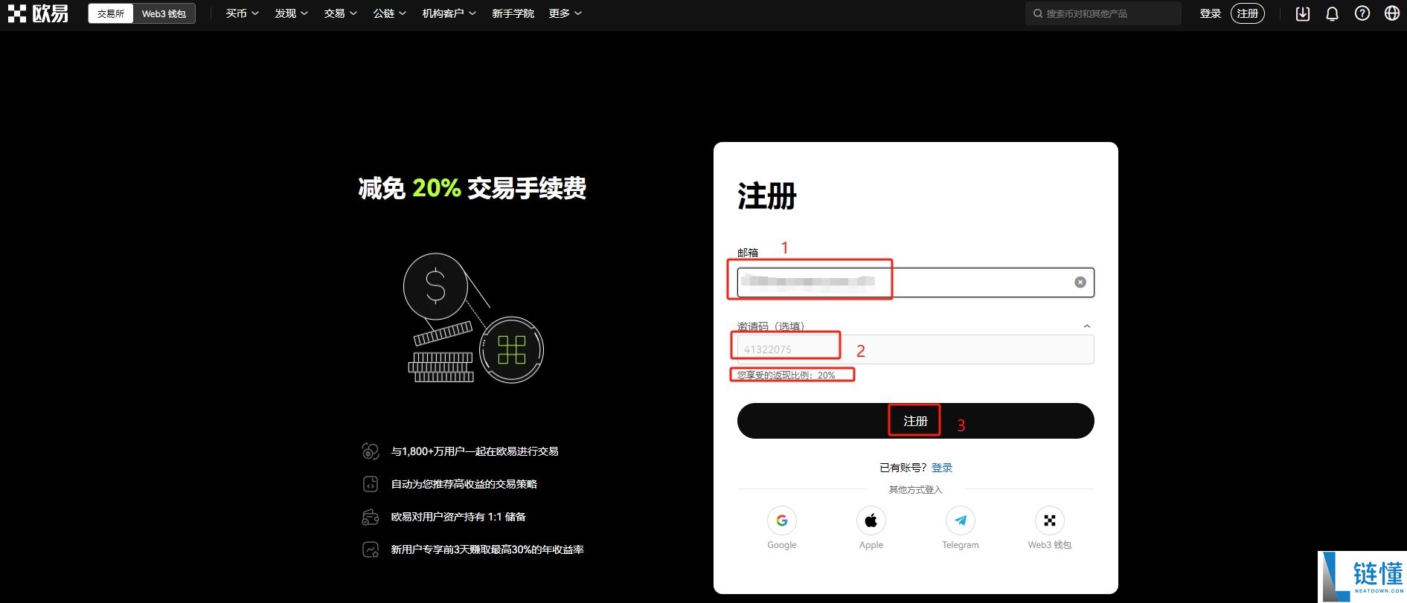Viewport: 1407px width, 603px height.
Task: Expand the 买币 menu
Action: click(242, 13)
